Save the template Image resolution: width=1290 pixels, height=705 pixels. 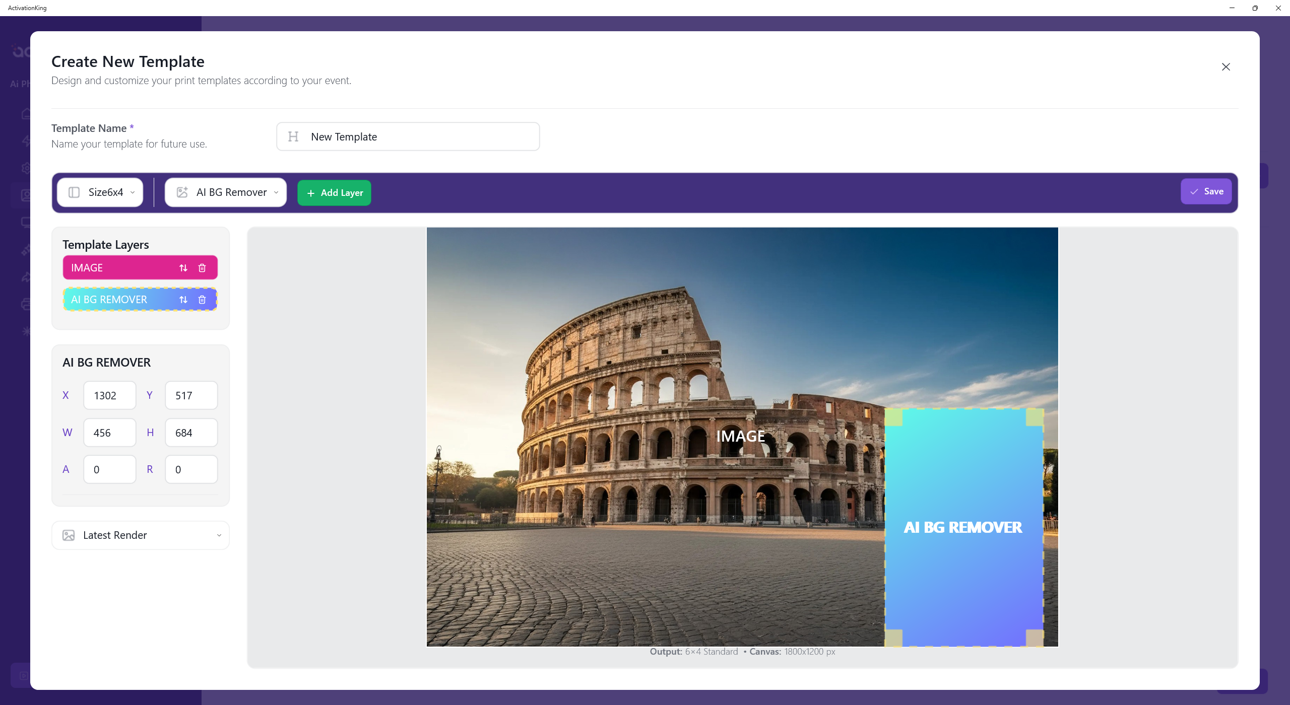click(x=1206, y=191)
